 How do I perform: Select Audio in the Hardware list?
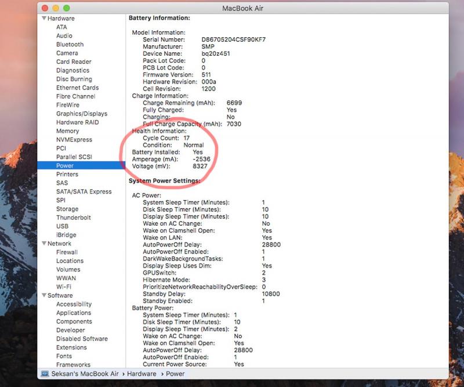point(64,35)
